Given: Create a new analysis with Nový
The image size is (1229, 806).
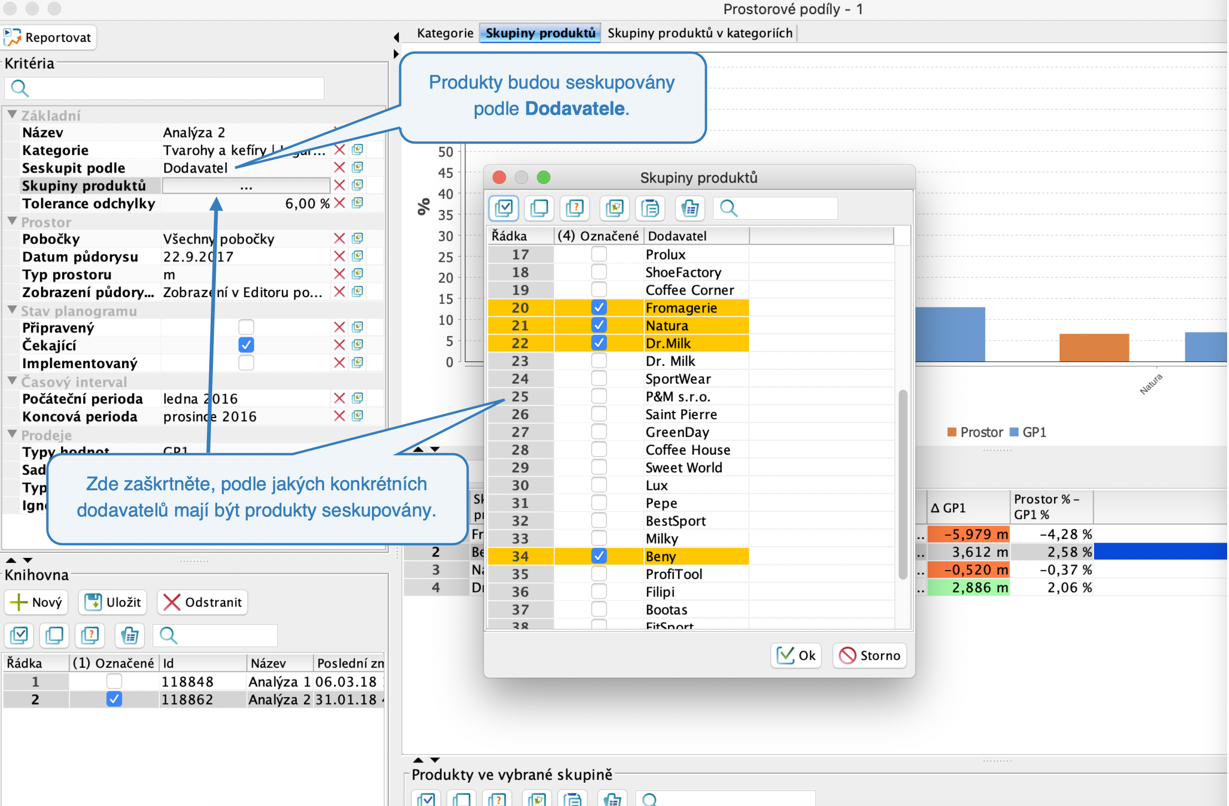Looking at the screenshot, I should tap(36, 602).
